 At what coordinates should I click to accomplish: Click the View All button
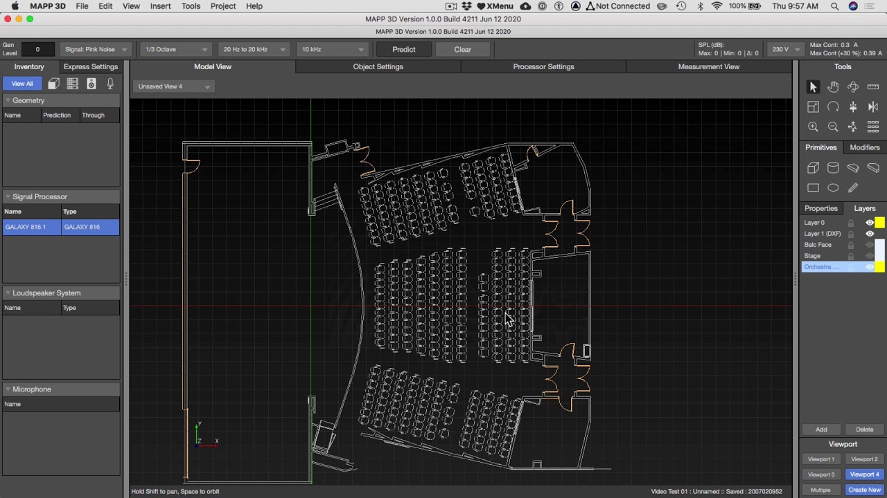(x=22, y=84)
